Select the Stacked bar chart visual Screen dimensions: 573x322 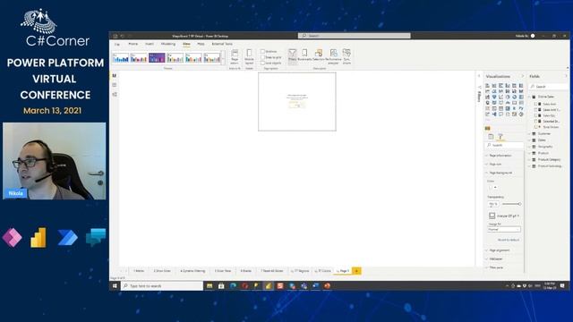click(487, 86)
